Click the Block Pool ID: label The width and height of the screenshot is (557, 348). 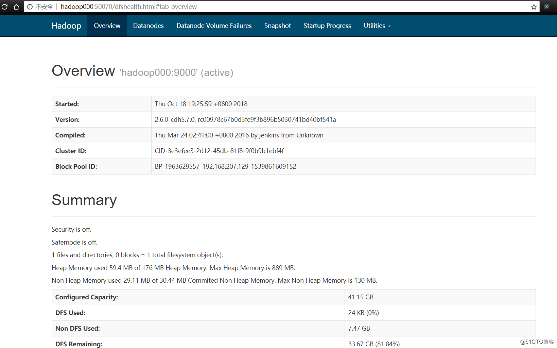[76, 167]
